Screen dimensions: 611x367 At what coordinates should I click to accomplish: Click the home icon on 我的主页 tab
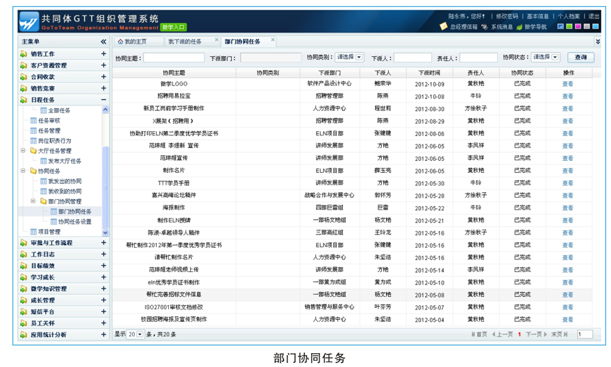tap(120, 42)
